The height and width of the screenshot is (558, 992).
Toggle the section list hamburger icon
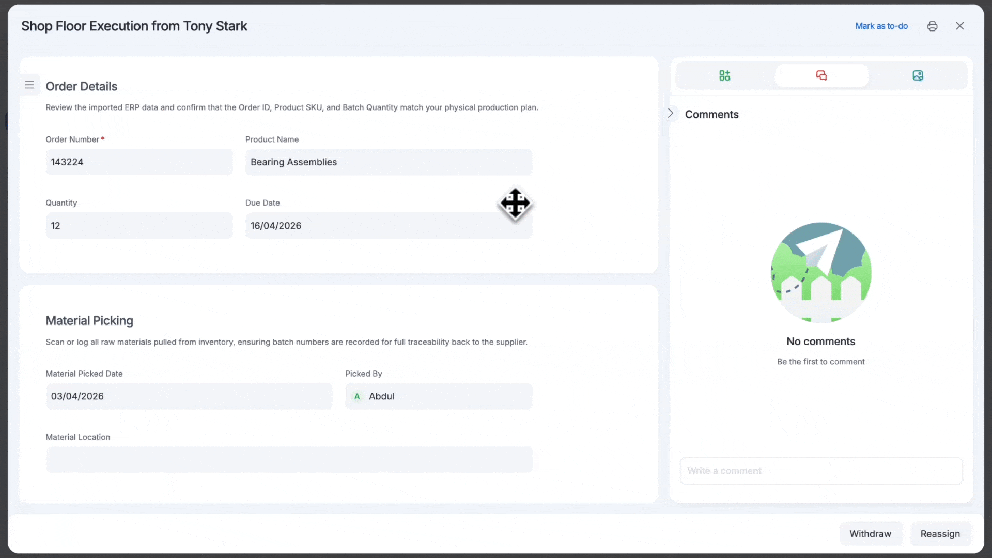[29, 85]
